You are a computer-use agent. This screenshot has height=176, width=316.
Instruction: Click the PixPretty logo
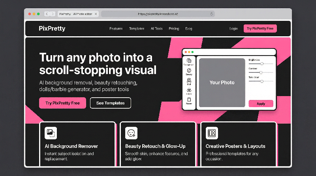click(x=52, y=28)
